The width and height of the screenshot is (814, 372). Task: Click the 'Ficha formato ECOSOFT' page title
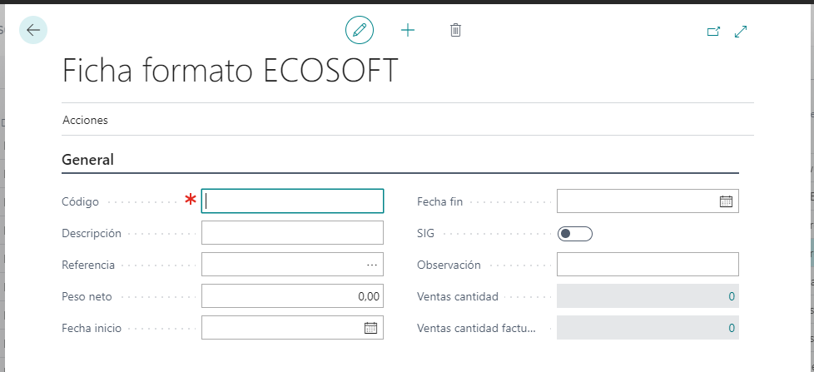(x=231, y=70)
